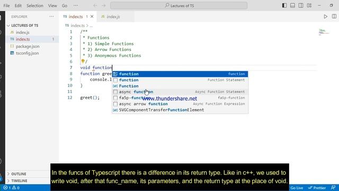Click the minimap code preview

[324, 32]
